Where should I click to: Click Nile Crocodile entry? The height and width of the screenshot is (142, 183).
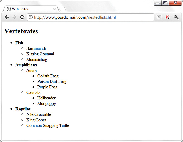38,114
